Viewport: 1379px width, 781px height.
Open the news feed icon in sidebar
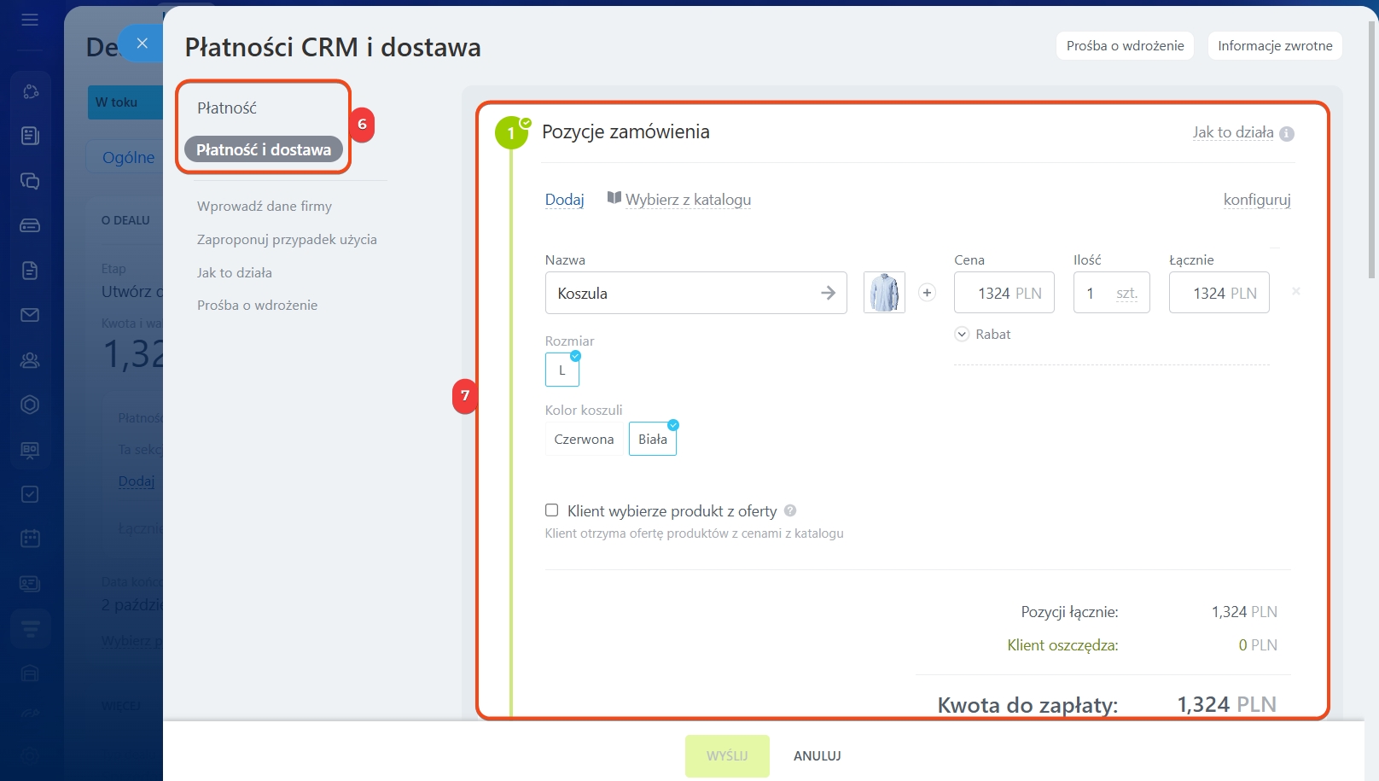point(30,136)
